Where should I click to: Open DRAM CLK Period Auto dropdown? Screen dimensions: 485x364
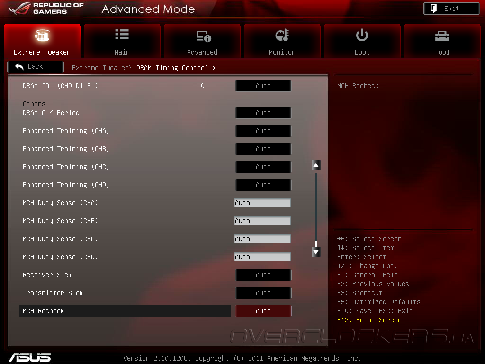coord(263,113)
